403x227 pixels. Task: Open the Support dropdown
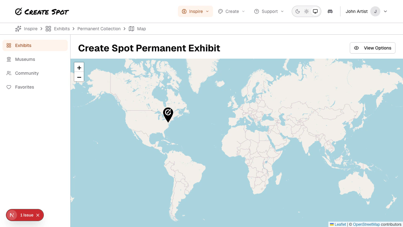pos(269,11)
